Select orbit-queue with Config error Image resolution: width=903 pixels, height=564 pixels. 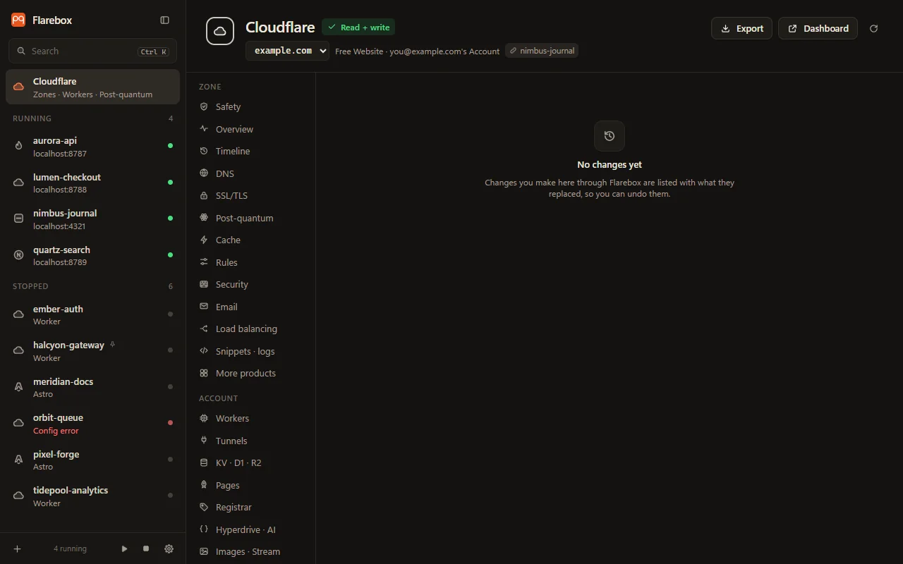(x=92, y=424)
